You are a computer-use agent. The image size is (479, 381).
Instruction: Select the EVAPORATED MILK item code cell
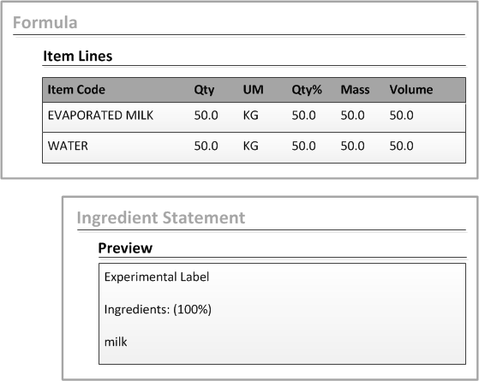point(100,116)
